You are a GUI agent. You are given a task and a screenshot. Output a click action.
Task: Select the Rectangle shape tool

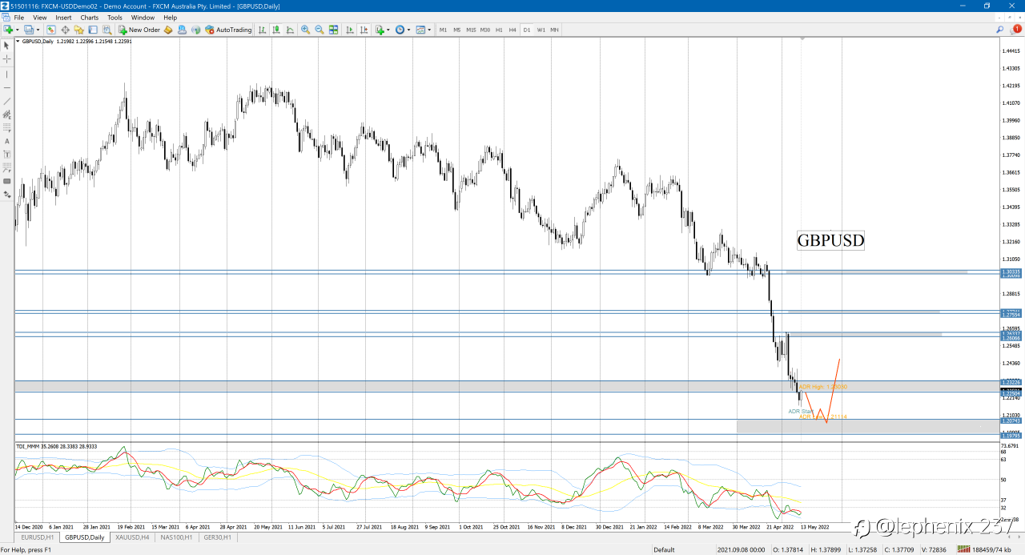click(x=7, y=181)
